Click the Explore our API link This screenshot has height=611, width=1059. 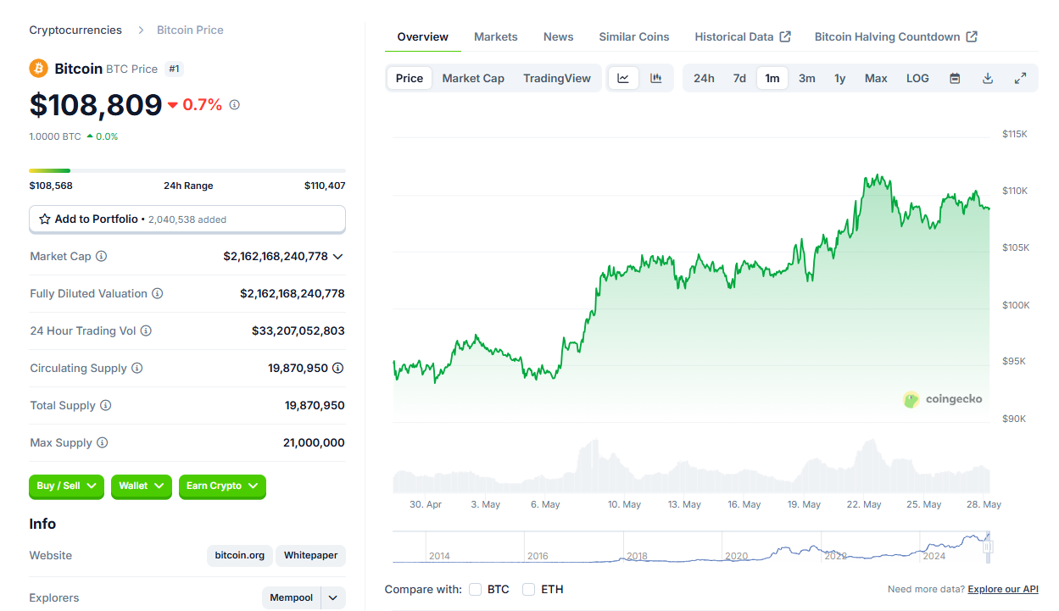click(x=1003, y=589)
